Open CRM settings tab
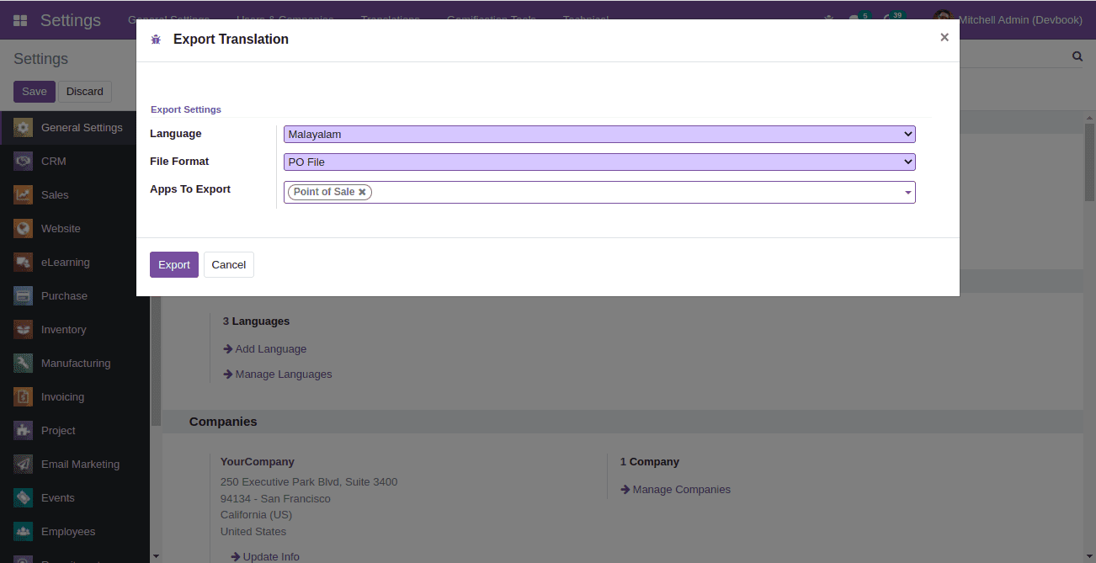Viewport: 1096px width, 563px height. [x=75, y=162]
